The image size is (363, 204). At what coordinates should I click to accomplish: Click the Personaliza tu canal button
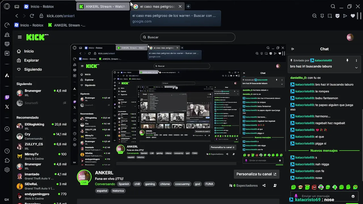pyautogui.click(x=256, y=174)
